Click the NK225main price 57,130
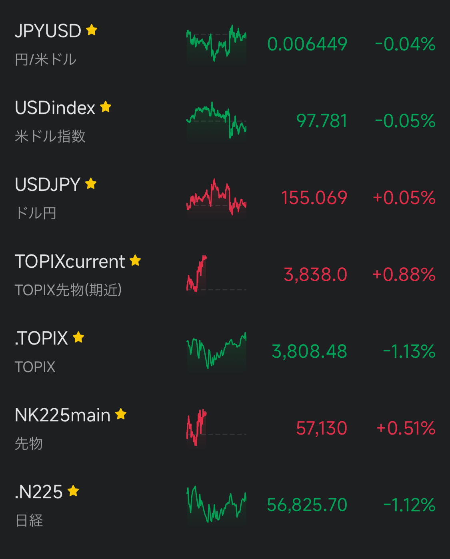Viewport: 450px width, 559px height. tap(322, 429)
